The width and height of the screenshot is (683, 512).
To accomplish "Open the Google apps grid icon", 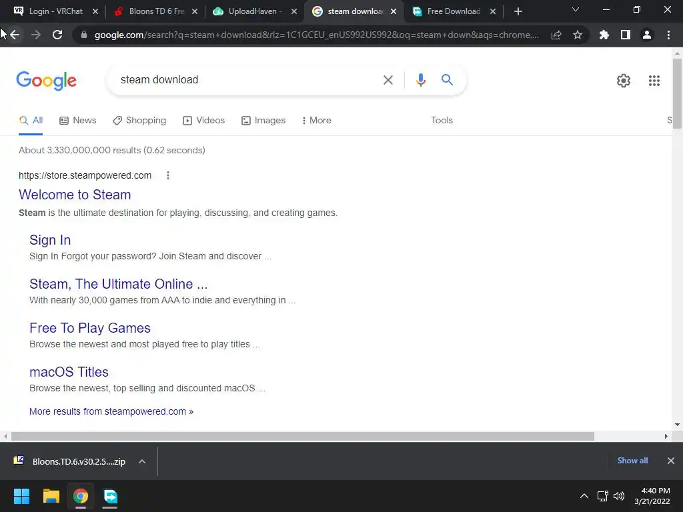I will (x=654, y=81).
